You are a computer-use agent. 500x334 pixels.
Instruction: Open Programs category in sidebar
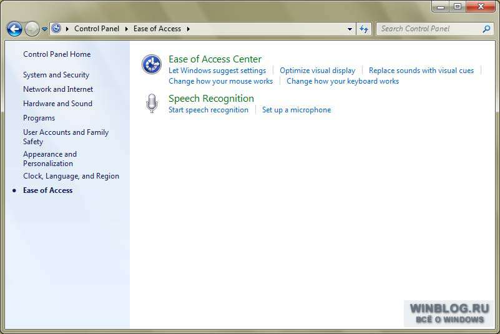coord(39,118)
